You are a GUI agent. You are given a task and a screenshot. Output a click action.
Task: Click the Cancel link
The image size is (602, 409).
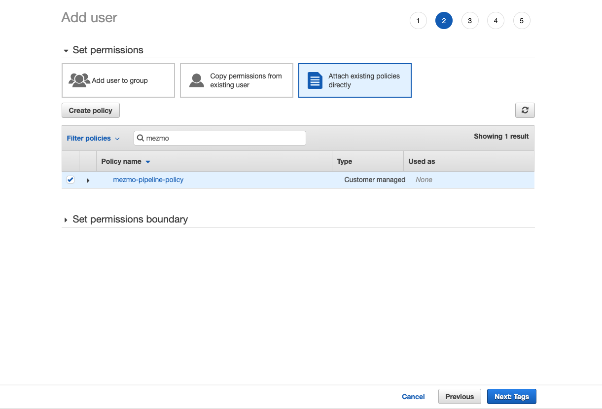pyautogui.click(x=413, y=397)
